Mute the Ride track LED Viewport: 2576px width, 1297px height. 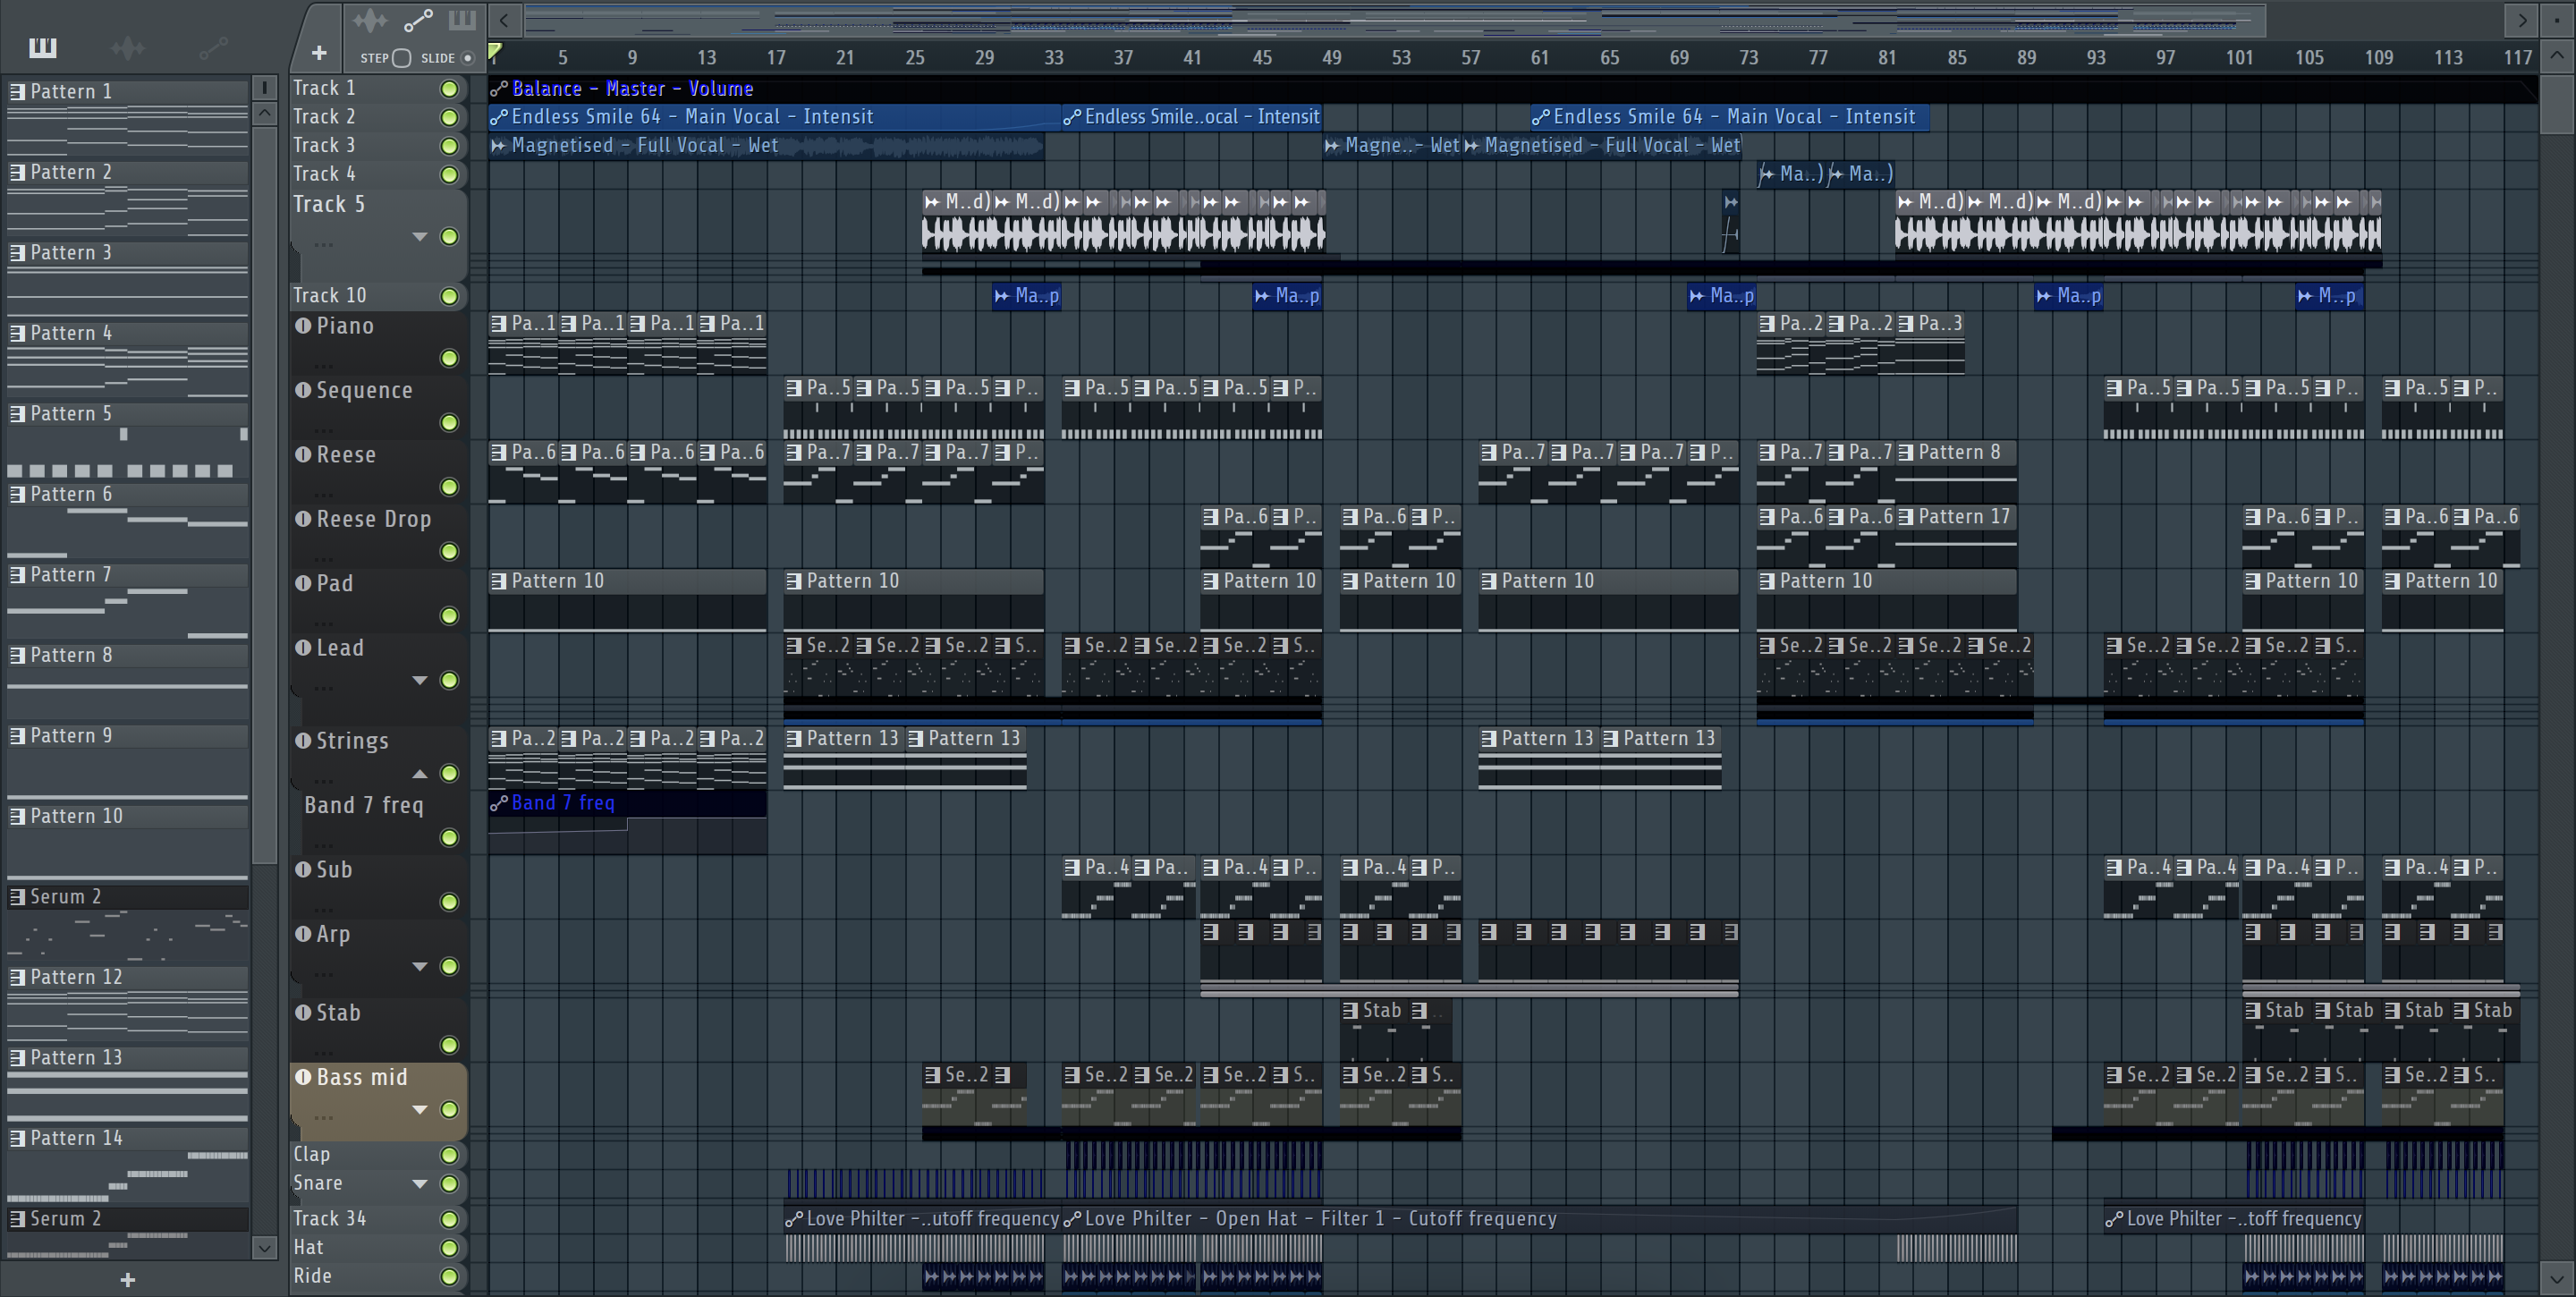pyautogui.click(x=450, y=1277)
